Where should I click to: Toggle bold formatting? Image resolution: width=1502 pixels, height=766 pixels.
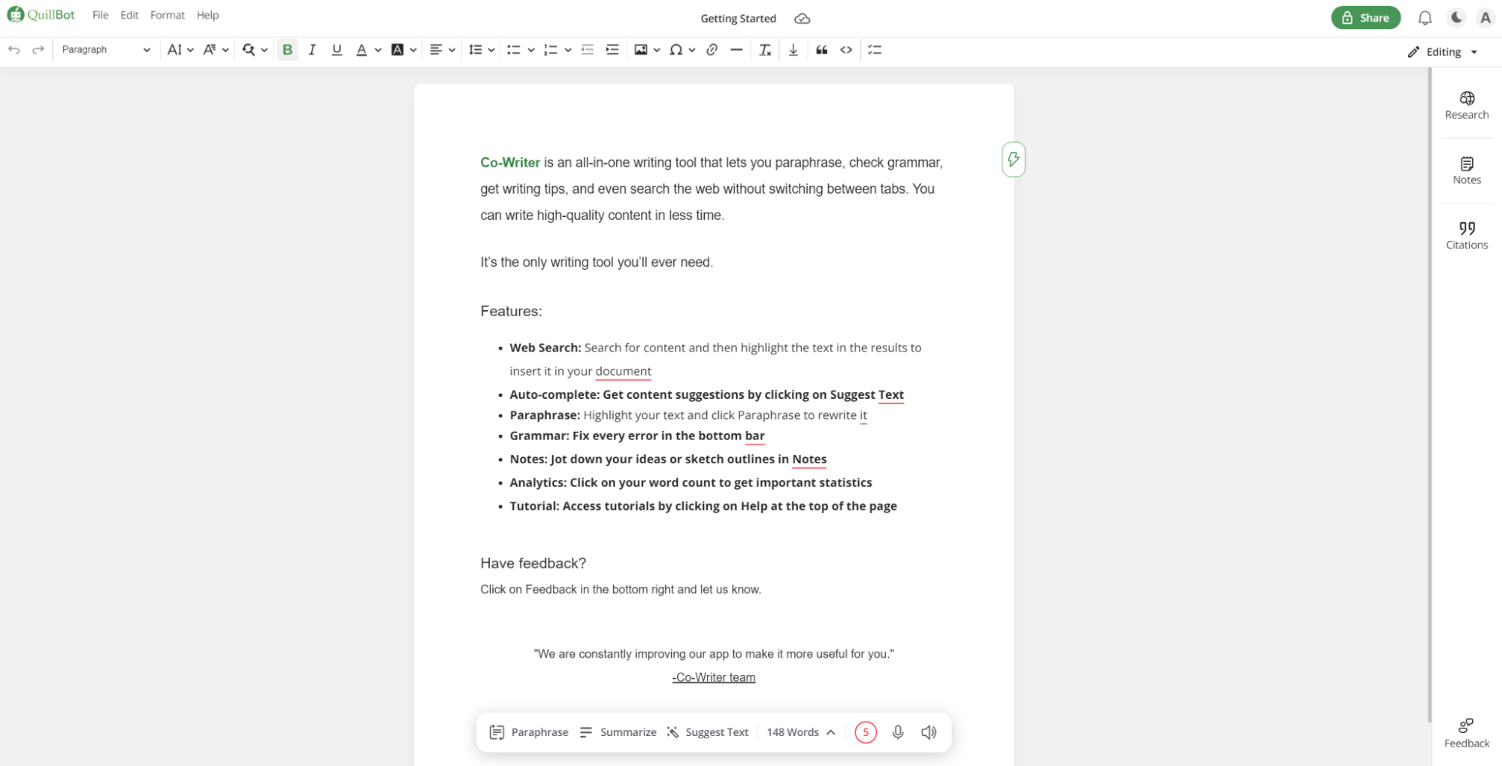tap(287, 50)
